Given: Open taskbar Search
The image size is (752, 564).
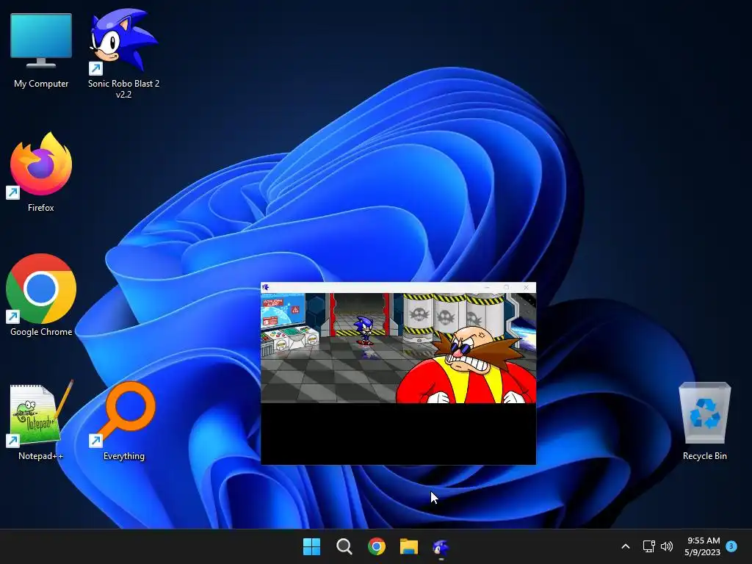Looking at the screenshot, I should 344,546.
